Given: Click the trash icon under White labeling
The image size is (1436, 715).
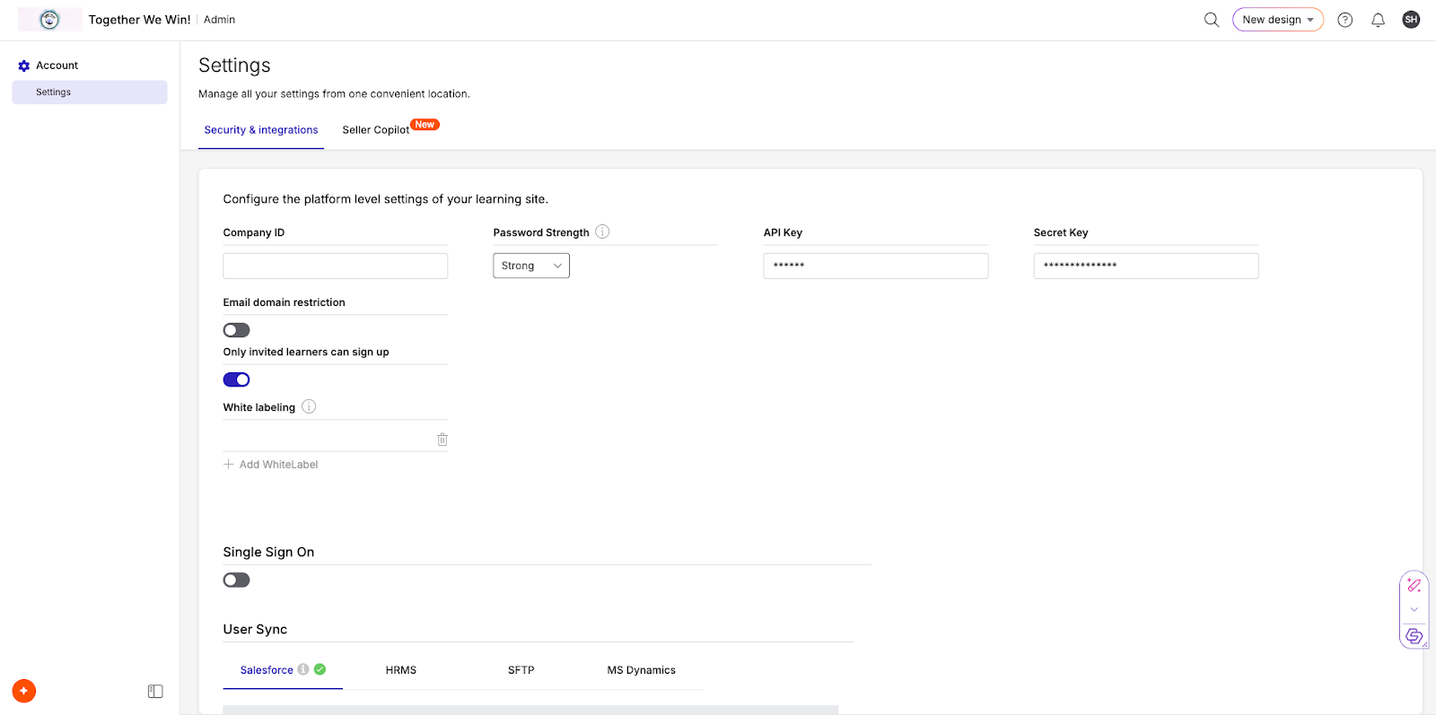Looking at the screenshot, I should 442,440.
